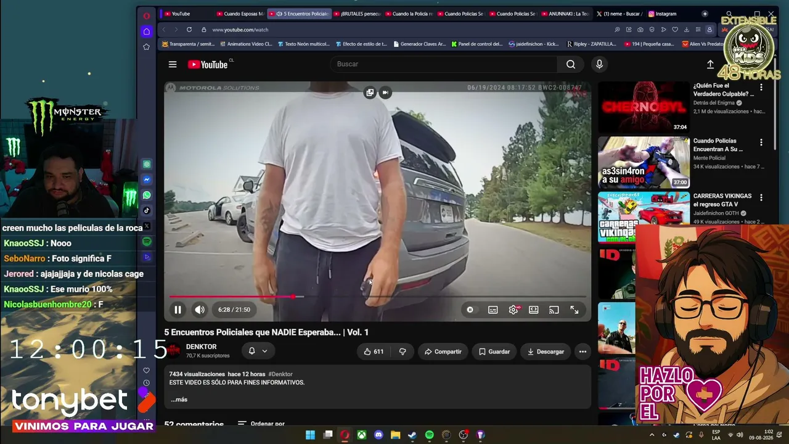Image resolution: width=789 pixels, height=444 pixels.
Task: Open the #Denktor hashtag link
Action: point(280,374)
